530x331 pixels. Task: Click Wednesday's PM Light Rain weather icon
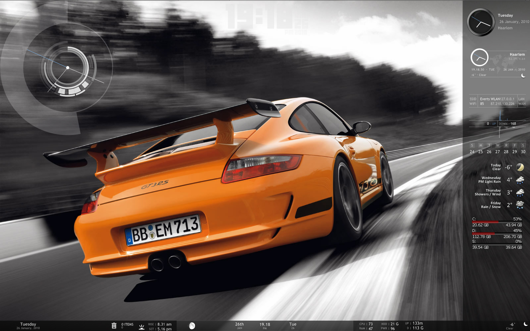point(520,180)
